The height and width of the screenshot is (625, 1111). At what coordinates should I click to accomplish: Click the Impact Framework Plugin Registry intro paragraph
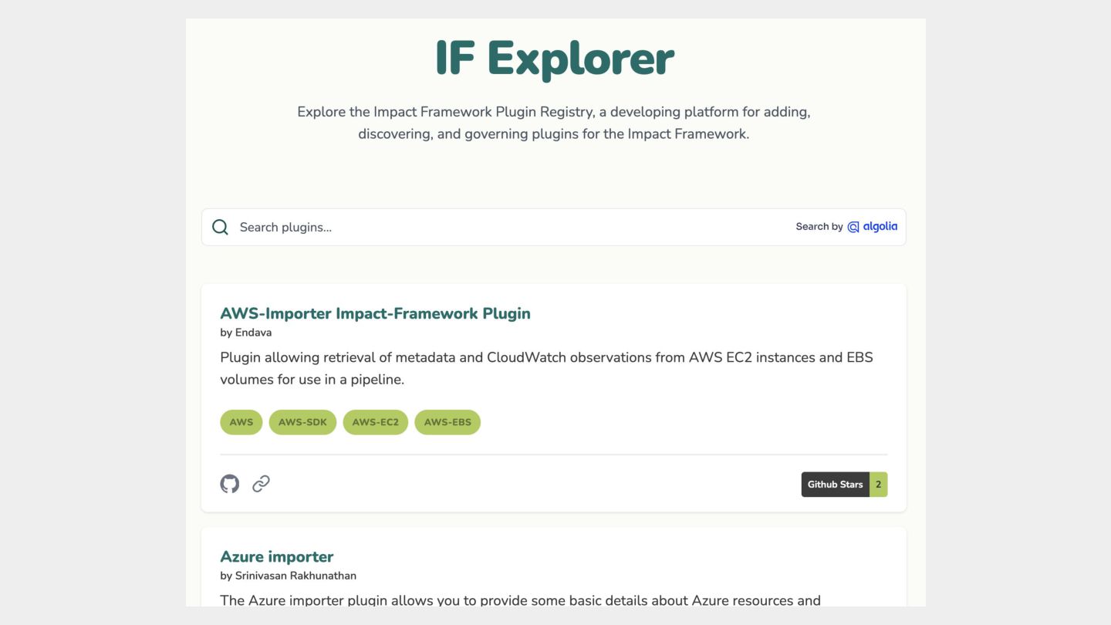[x=554, y=123]
